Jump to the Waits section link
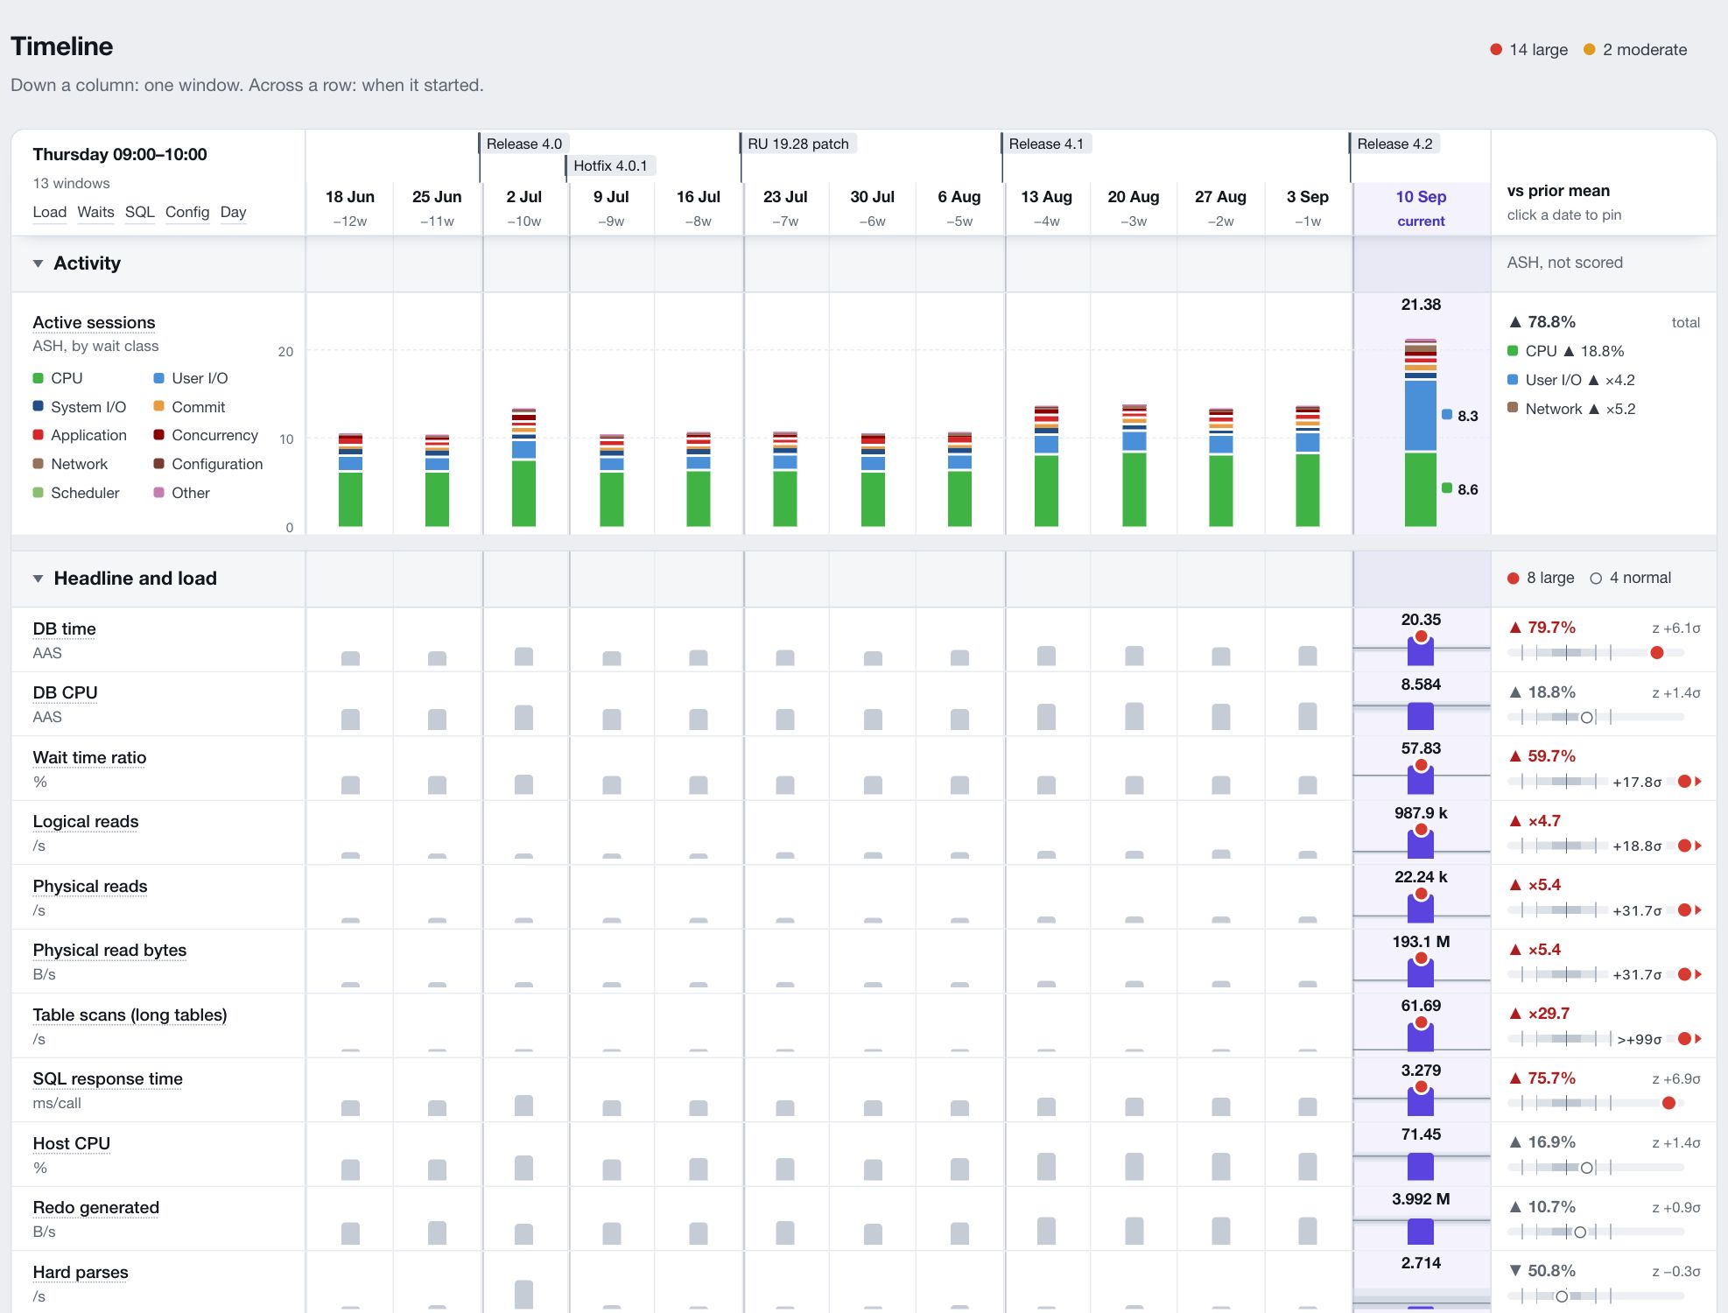This screenshot has height=1313, width=1728. click(x=95, y=212)
